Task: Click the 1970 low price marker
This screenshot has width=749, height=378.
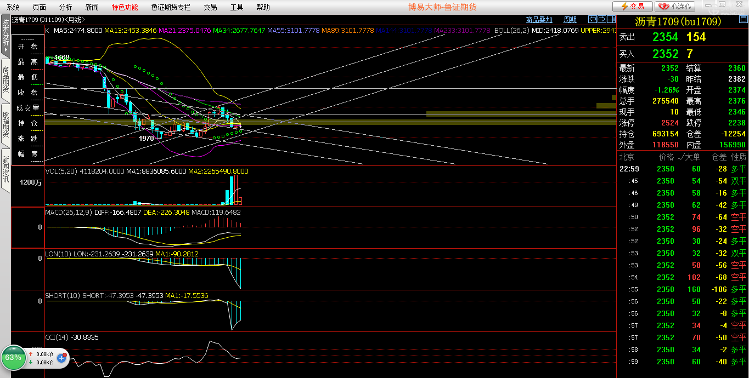Action: point(147,139)
